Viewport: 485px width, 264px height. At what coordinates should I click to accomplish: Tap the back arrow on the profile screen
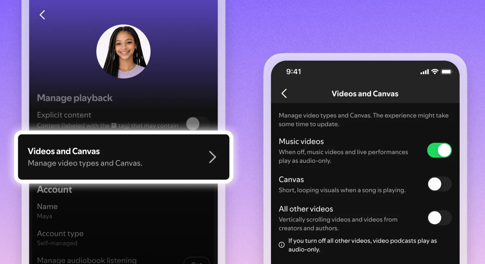point(42,15)
